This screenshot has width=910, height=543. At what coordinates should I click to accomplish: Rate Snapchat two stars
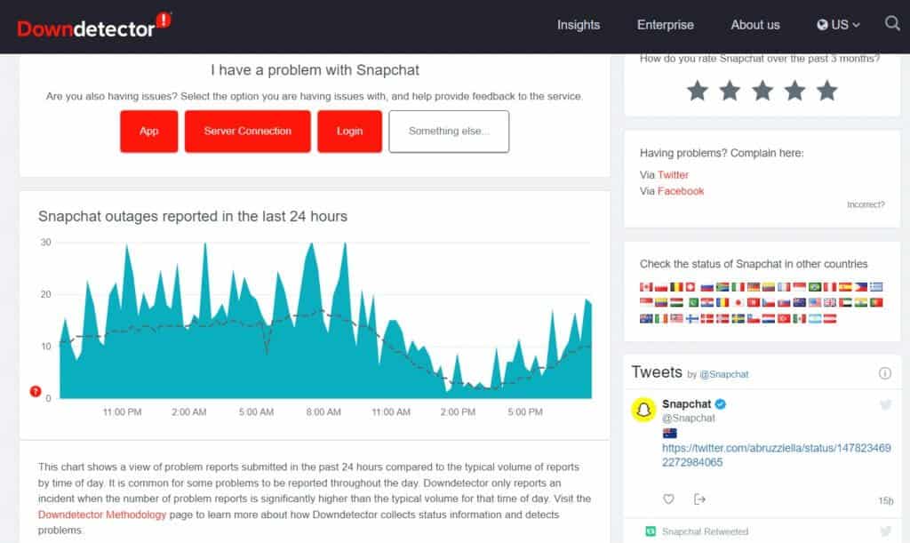coord(730,91)
